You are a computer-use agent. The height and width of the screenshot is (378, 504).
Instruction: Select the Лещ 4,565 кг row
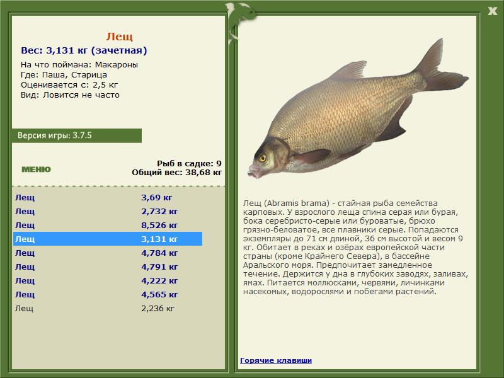coord(108,294)
